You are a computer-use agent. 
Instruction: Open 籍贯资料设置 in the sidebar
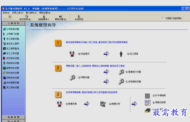(11, 68)
